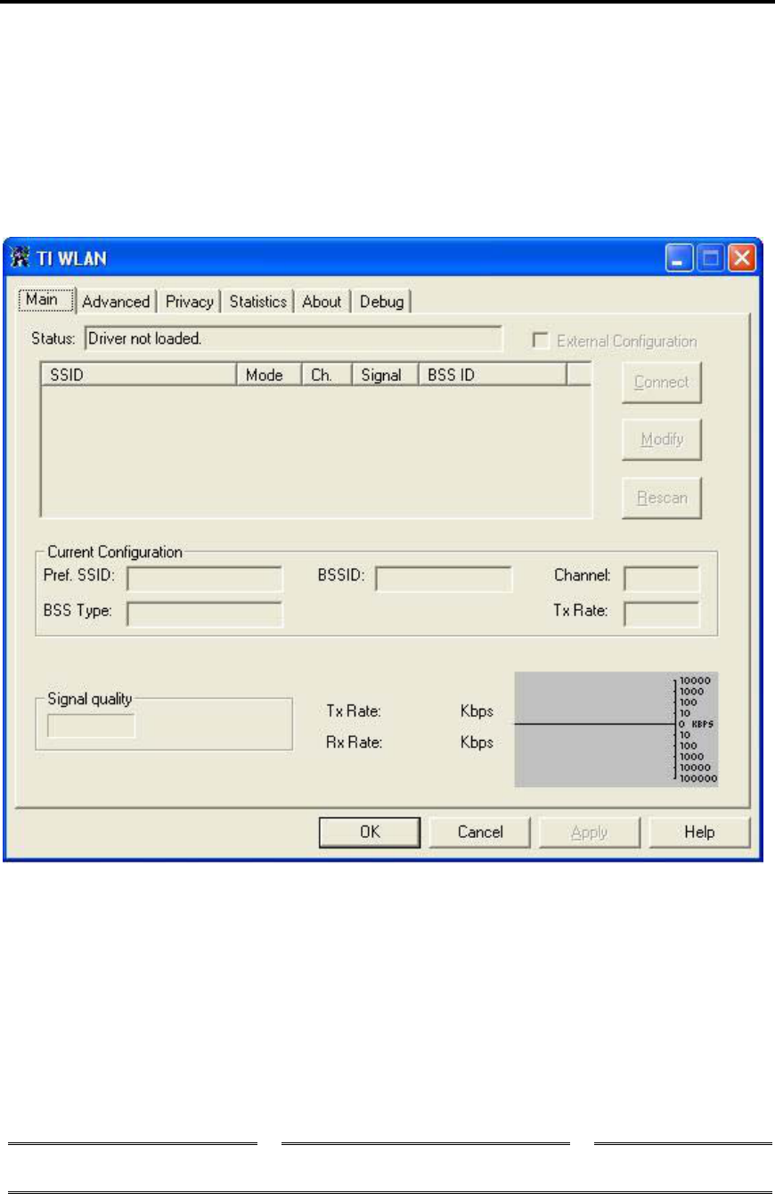Click the Connect button
This screenshot has height=1194, width=775.
click(661, 382)
